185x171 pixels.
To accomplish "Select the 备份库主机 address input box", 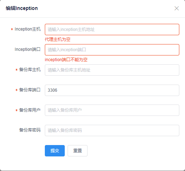I will 112,70.
